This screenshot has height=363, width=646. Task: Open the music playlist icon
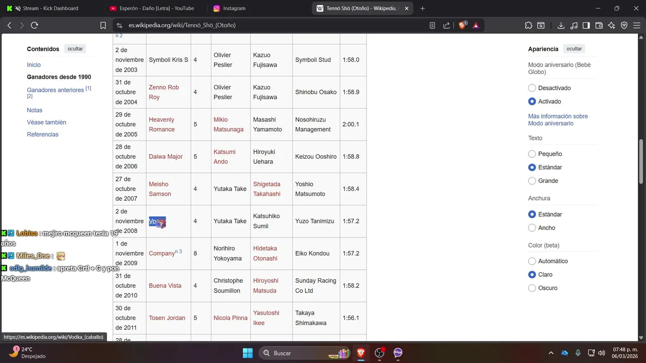[x=574, y=25]
